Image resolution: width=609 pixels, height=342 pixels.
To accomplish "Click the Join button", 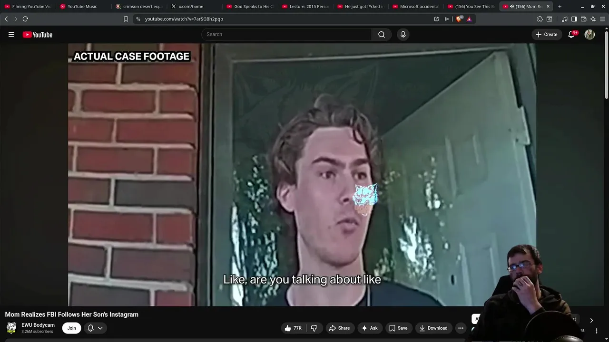I will pyautogui.click(x=71, y=328).
